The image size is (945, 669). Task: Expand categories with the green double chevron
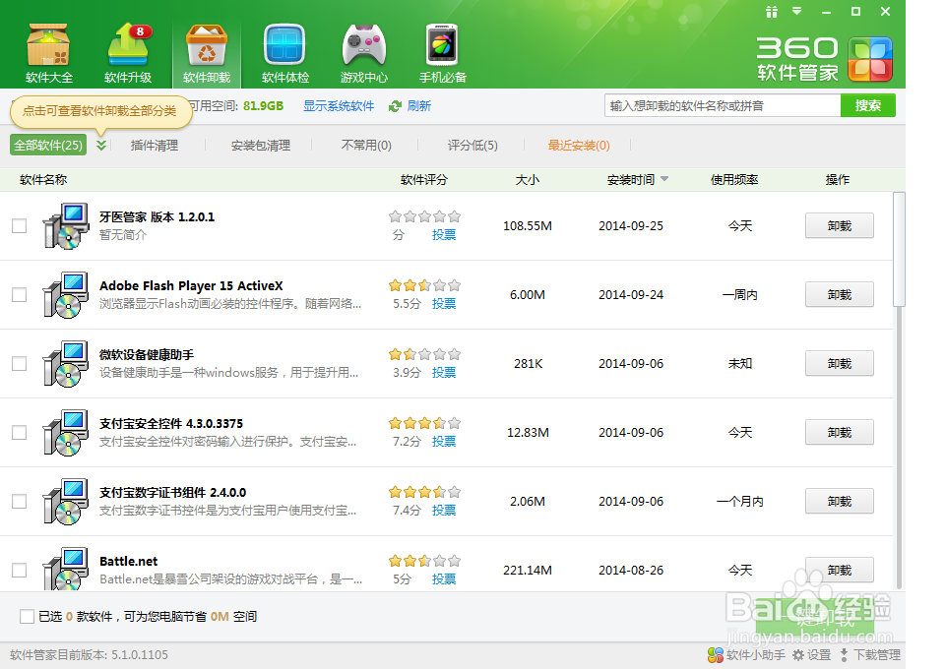(101, 146)
